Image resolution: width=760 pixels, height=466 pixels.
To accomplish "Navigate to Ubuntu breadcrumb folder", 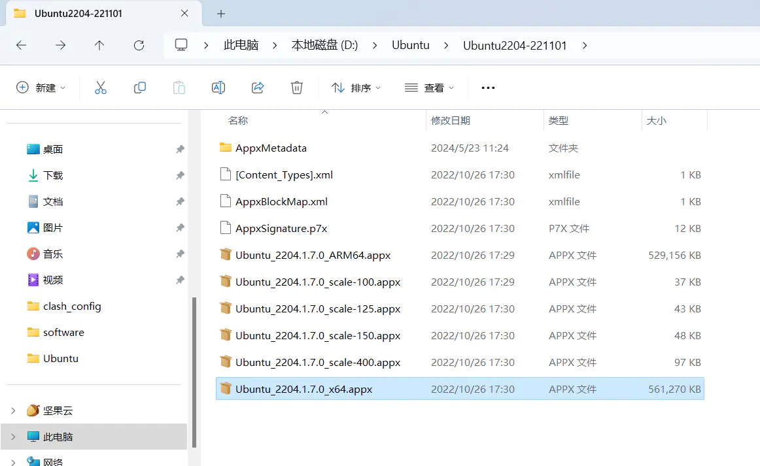I will (411, 46).
